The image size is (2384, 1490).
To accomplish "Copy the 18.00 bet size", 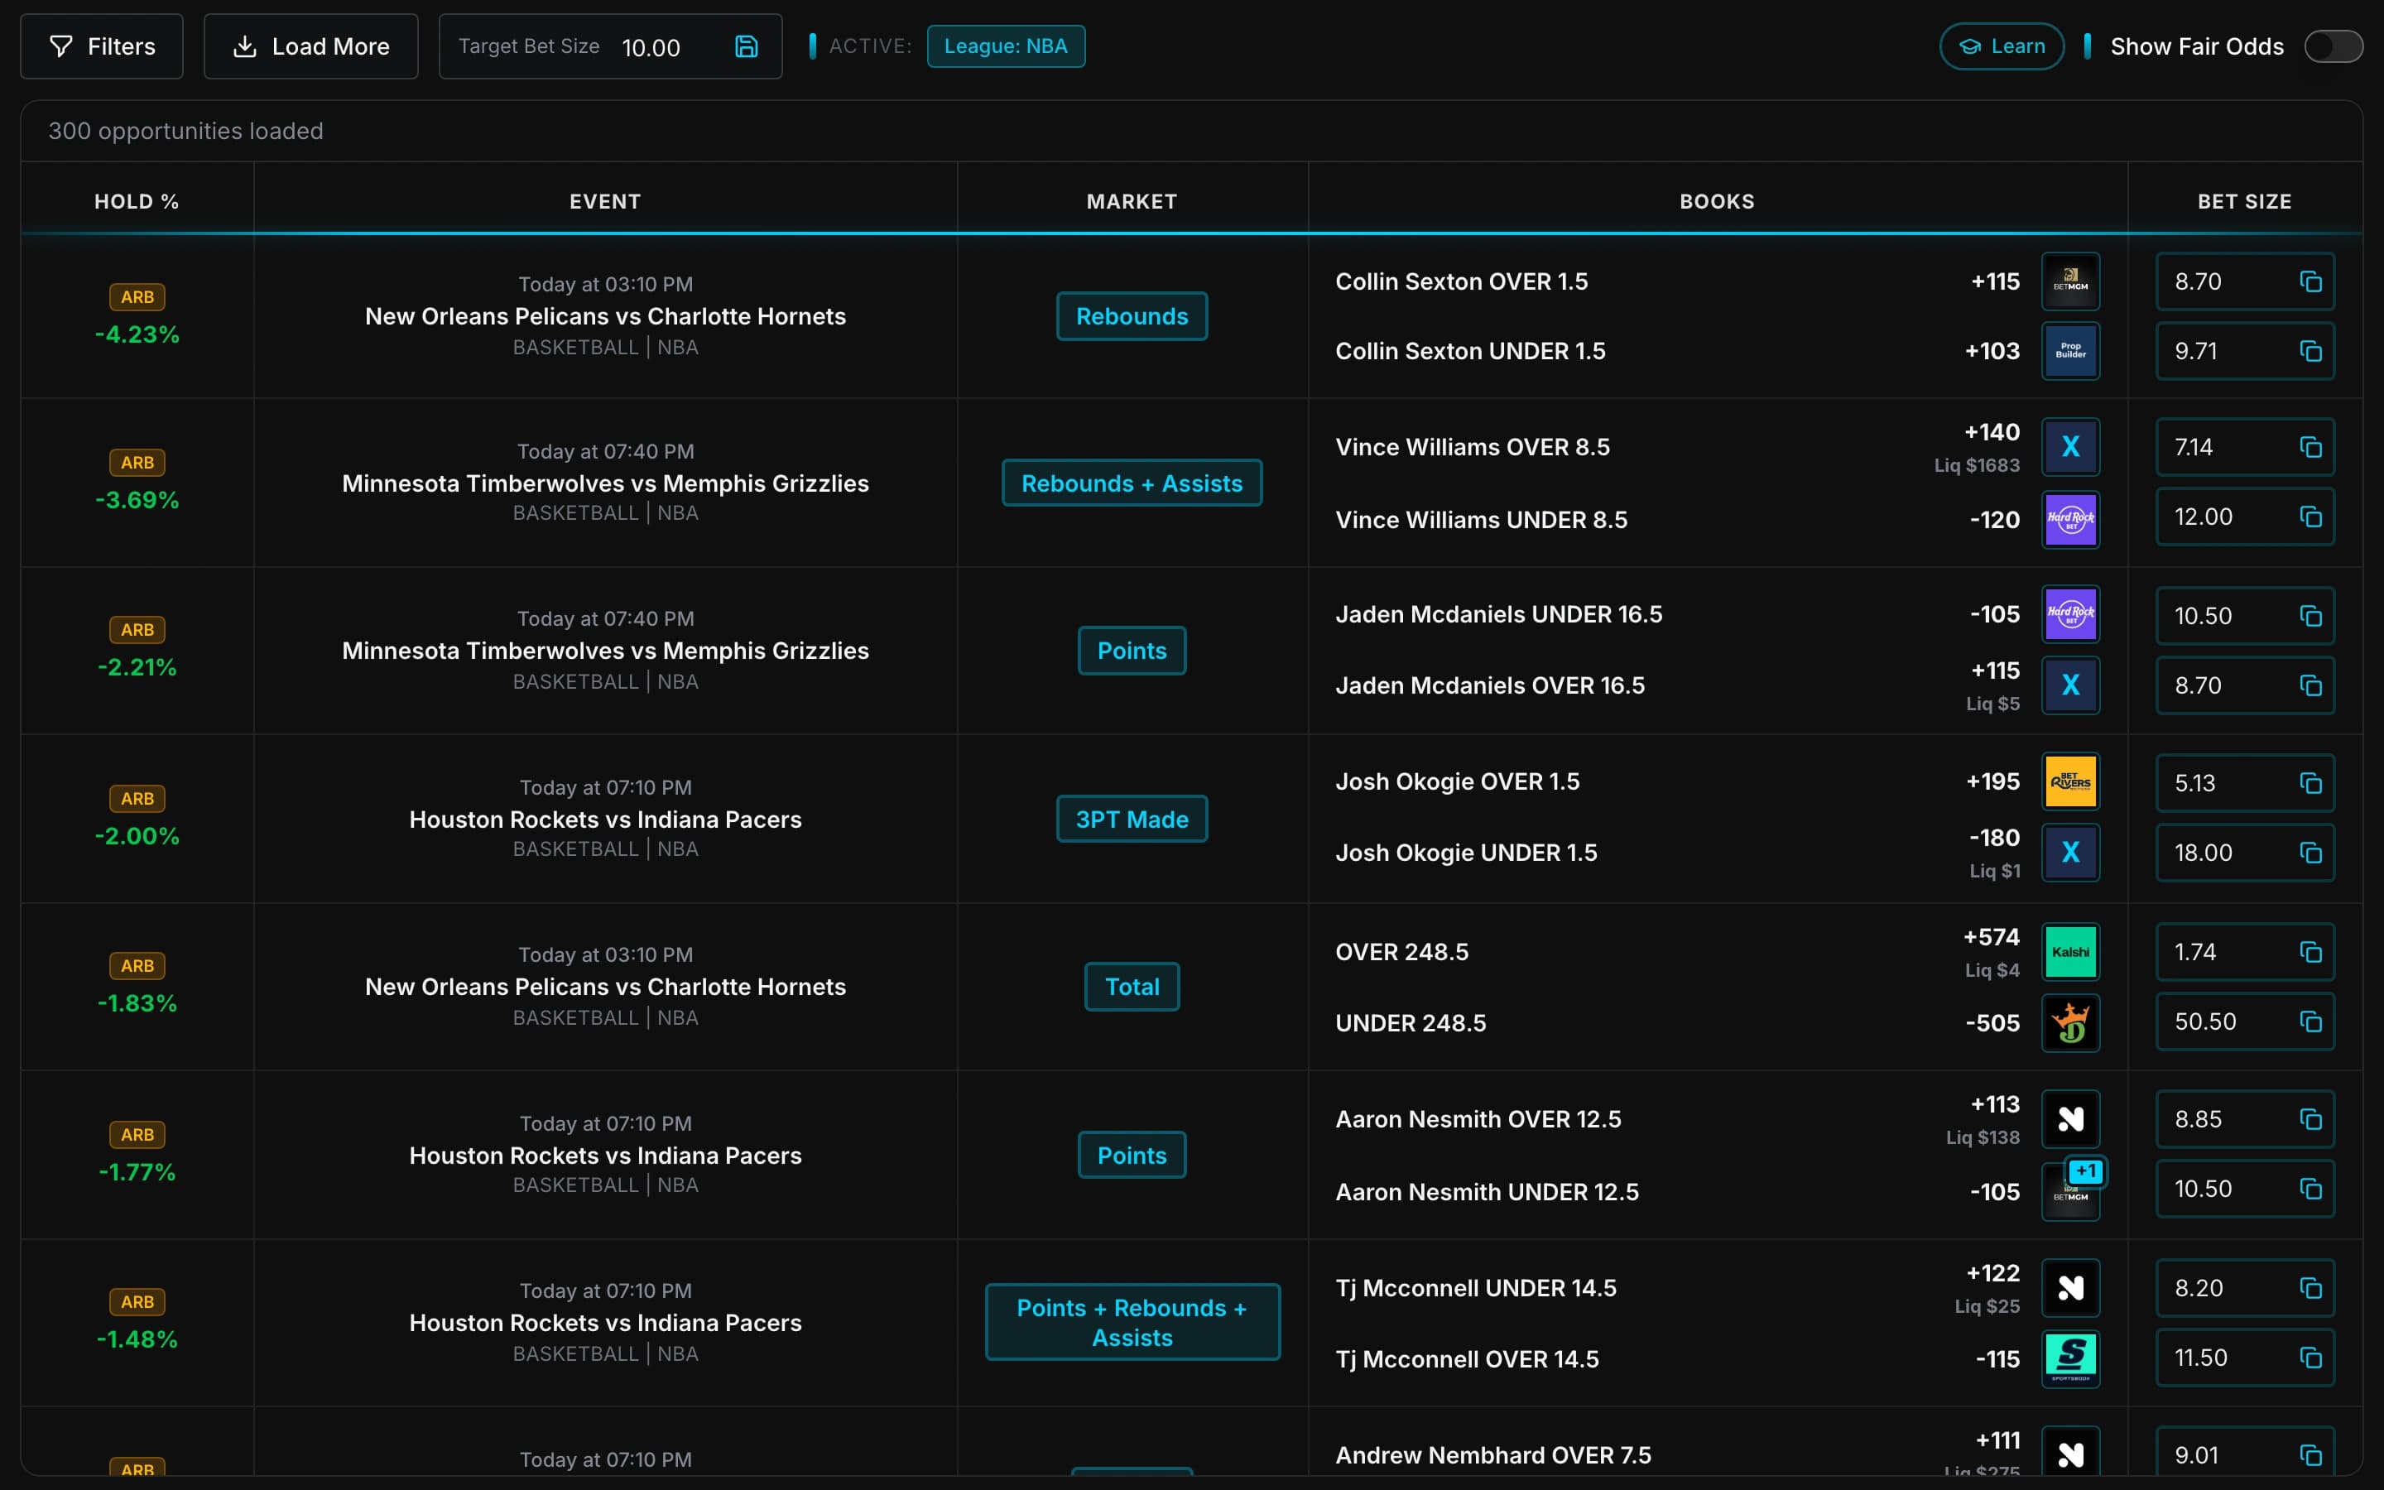I will point(2310,853).
